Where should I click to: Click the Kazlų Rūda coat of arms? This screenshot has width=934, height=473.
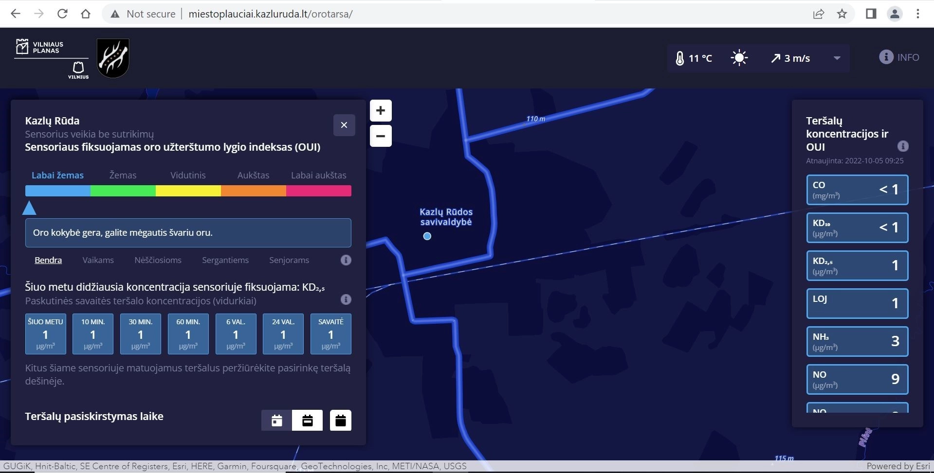click(x=113, y=58)
